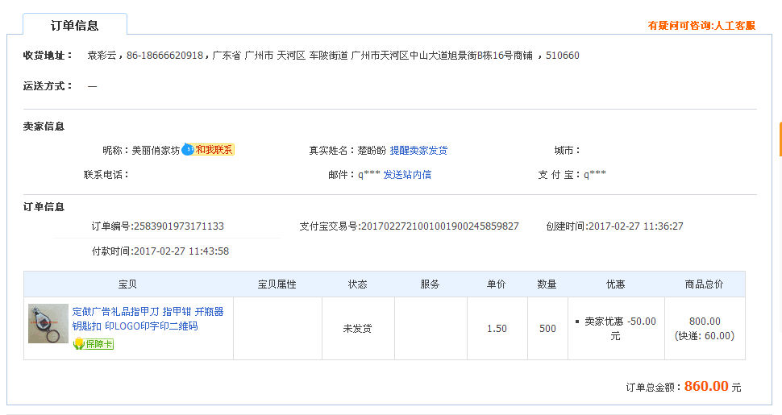Click the order total 860.00 amount
This screenshot has height=415, width=782.
point(706,387)
